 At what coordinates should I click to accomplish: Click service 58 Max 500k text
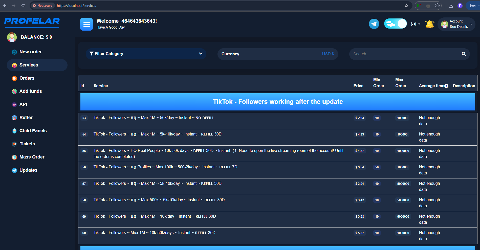pyautogui.click(x=159, y=200)
